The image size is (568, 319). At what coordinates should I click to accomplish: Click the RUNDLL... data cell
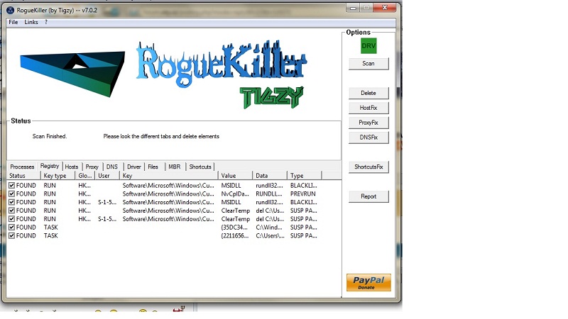tap(269, 194)
